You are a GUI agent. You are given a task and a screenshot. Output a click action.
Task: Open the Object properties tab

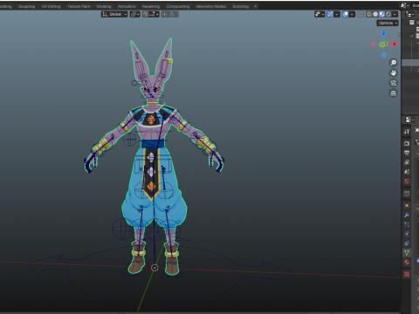click(x=407, y=206)
